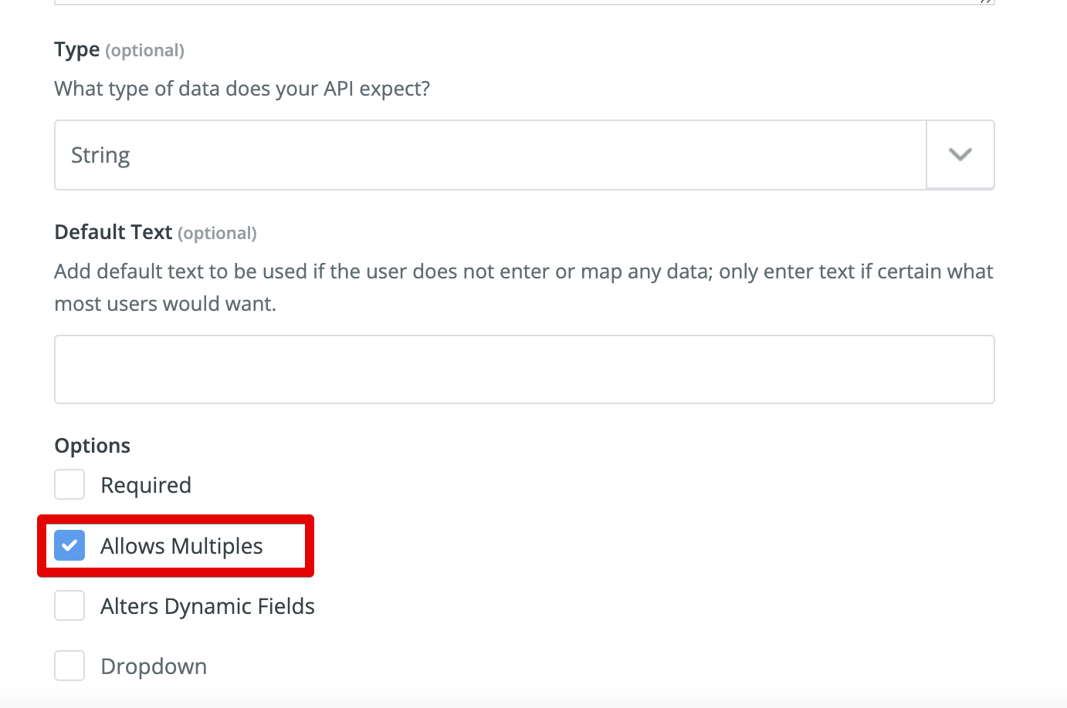Click the Required option label text

click(146, 485)
